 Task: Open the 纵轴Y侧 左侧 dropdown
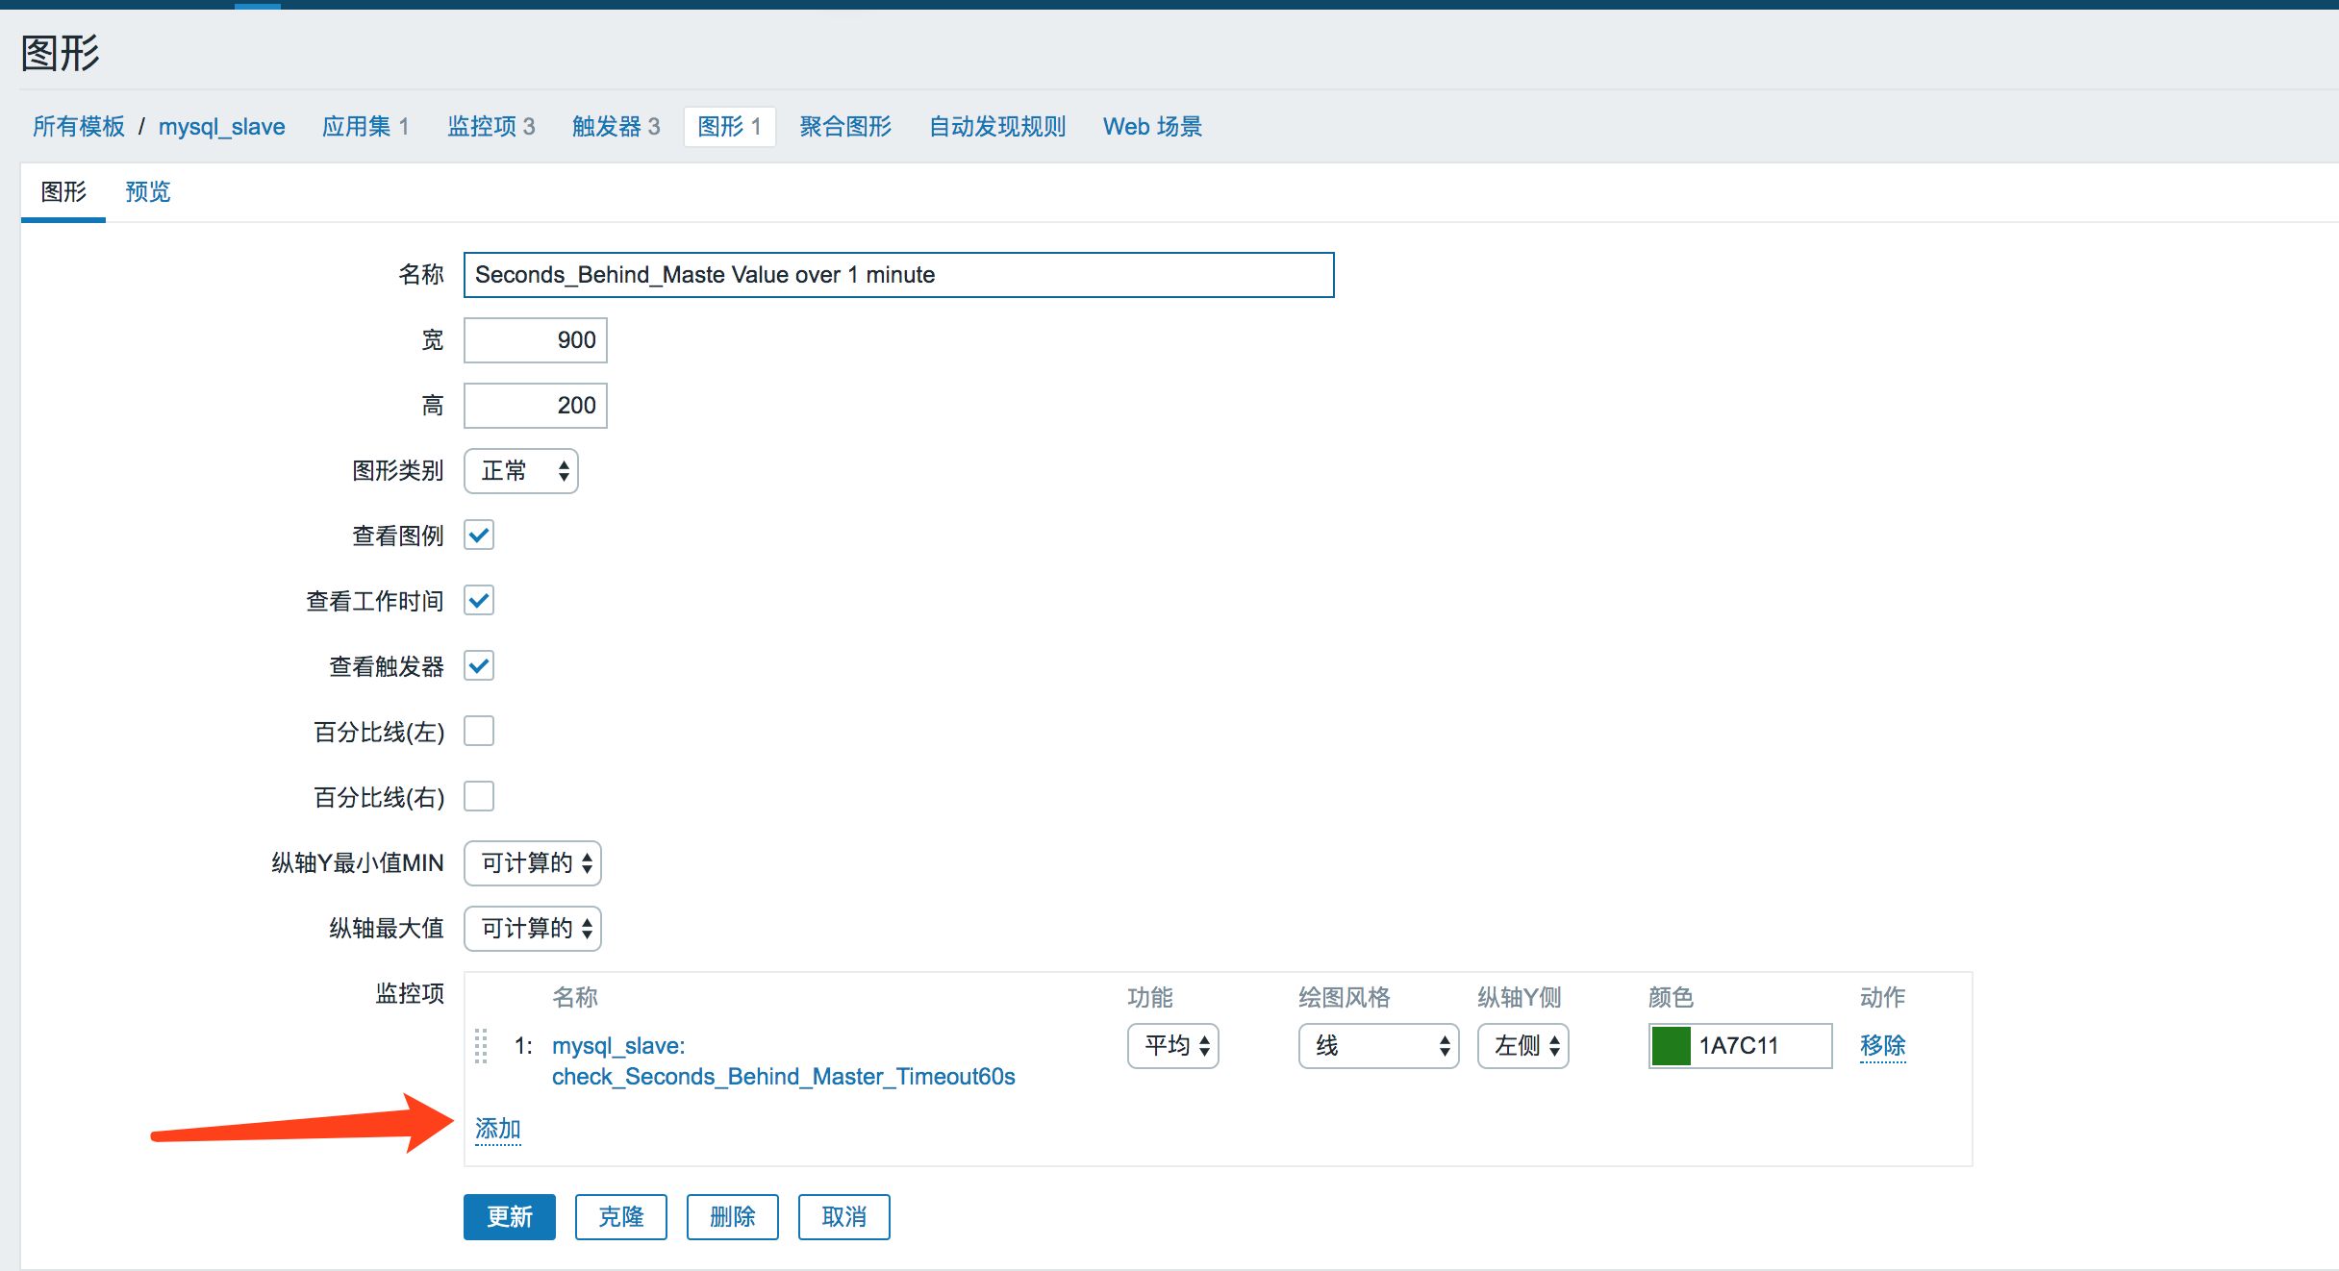[1523, 1046]
